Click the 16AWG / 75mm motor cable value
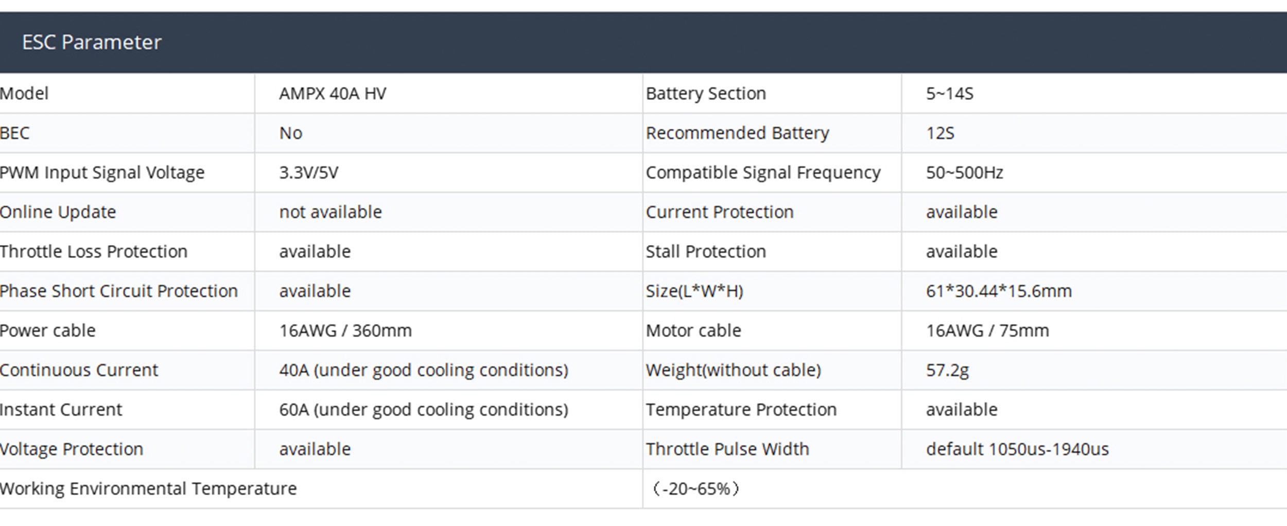The width and height of the screenshot is (1287, 526). click(987, 330)
